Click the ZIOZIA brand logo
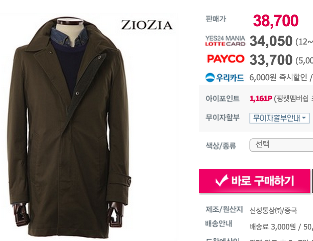 coord(147,25)
